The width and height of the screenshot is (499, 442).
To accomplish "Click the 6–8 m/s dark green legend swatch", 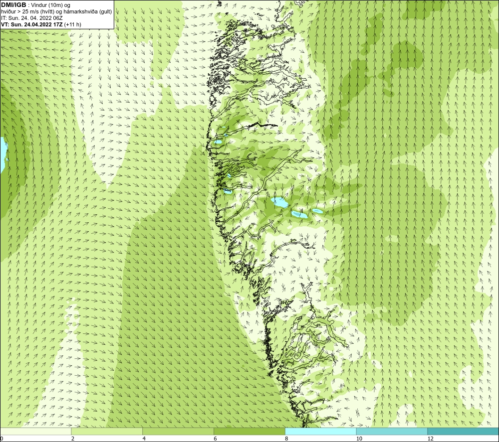I will (249, 432).
